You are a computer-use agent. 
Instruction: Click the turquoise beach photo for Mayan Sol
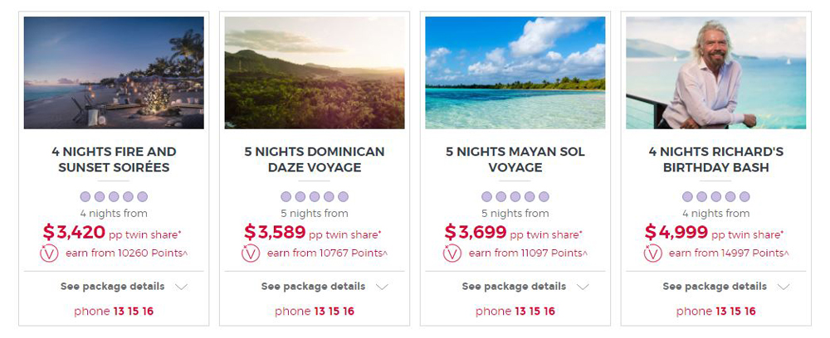(x=515, y=73)
